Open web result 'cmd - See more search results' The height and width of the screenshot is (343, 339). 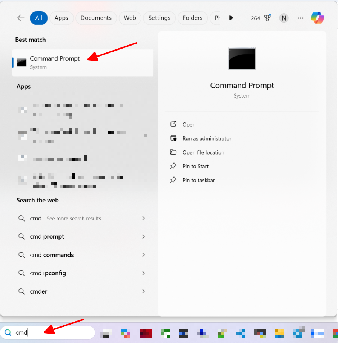pyautogui.click(x=83, y=218)
